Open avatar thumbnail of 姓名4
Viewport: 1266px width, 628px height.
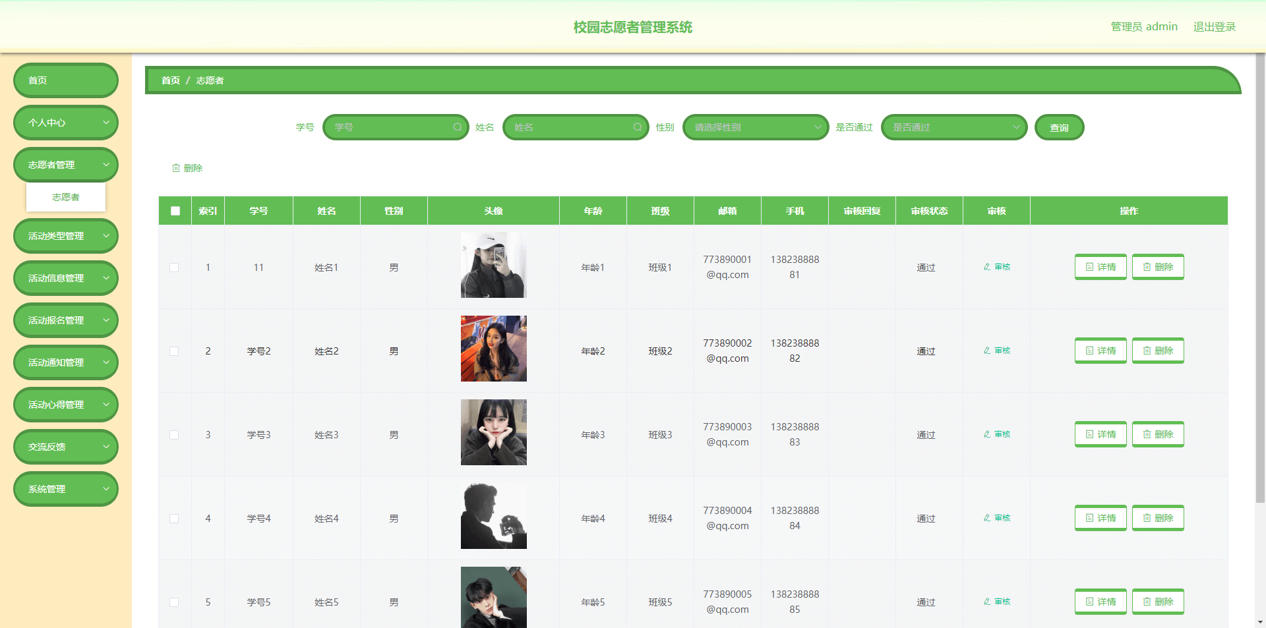coord(494,516)
